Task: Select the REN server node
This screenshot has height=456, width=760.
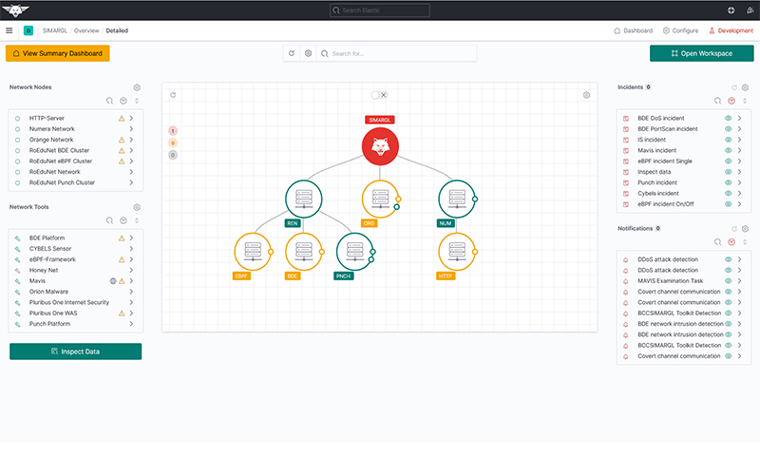Action: coord(303,199)
